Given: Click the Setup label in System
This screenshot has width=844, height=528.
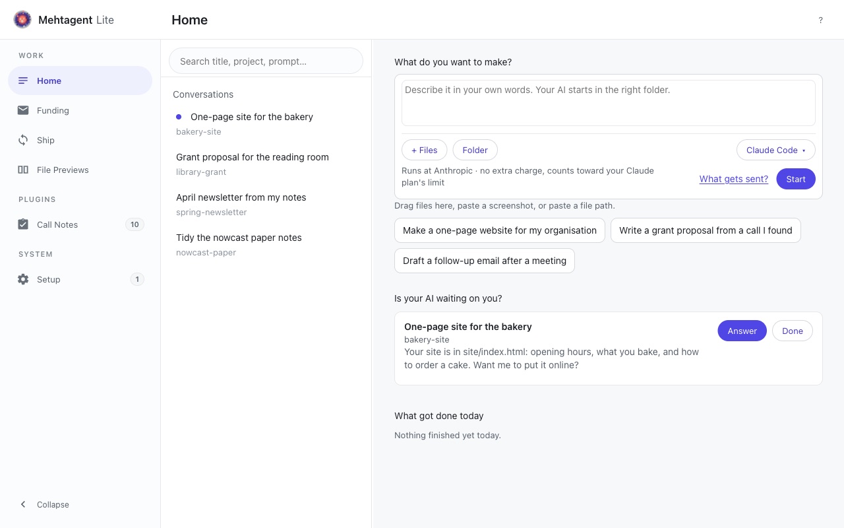Looking at the screenshot, I should pyautogui.click(x=49, y=279).
